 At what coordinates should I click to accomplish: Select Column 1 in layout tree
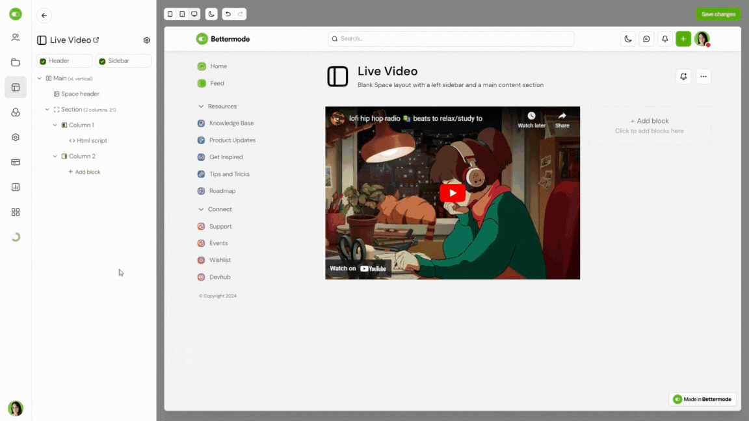click(77, 125)
